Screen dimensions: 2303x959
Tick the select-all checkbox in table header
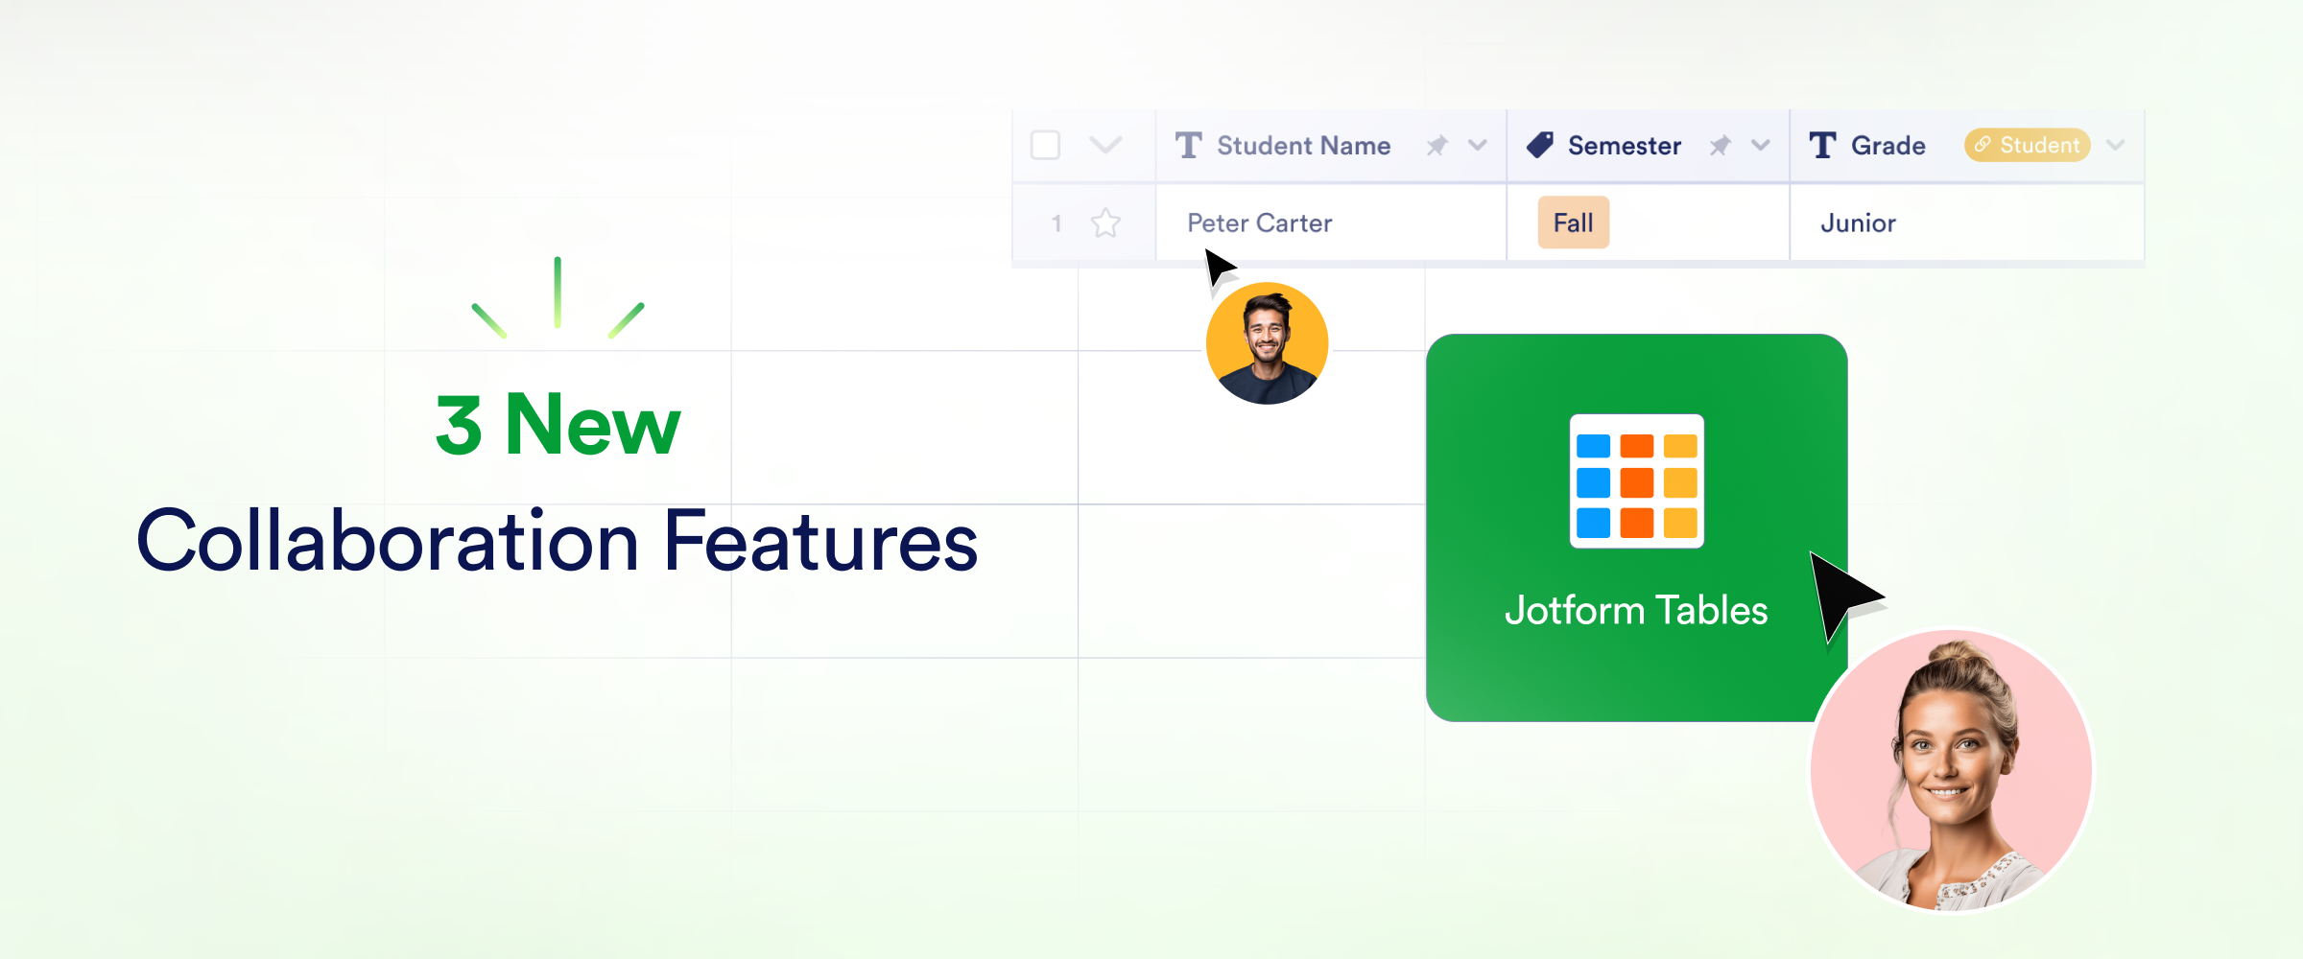[1045, 146]
